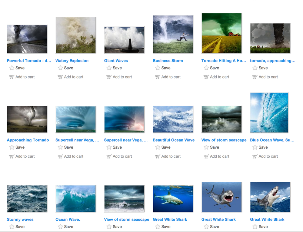Open the dark funnel 'tornado, approaching' thumbnail
Screen dimensions: 303x232
pos(270,38)
